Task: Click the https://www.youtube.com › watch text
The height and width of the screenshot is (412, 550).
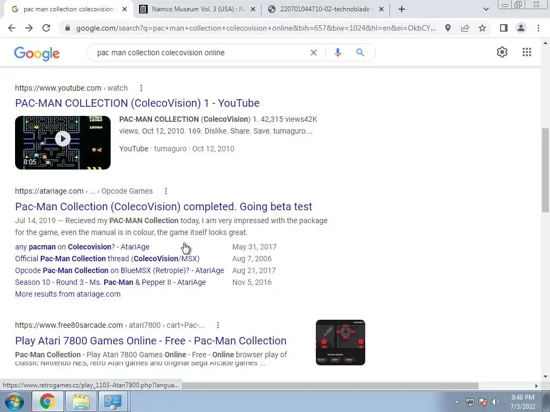Action: pos(71,88)
